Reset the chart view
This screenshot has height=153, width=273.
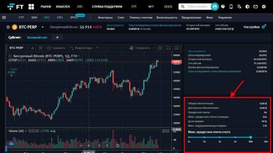(x=118, y=145)
